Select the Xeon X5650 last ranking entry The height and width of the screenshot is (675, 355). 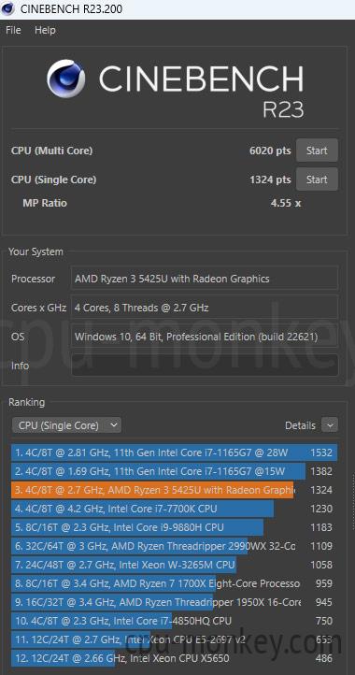tap(175, 658)
